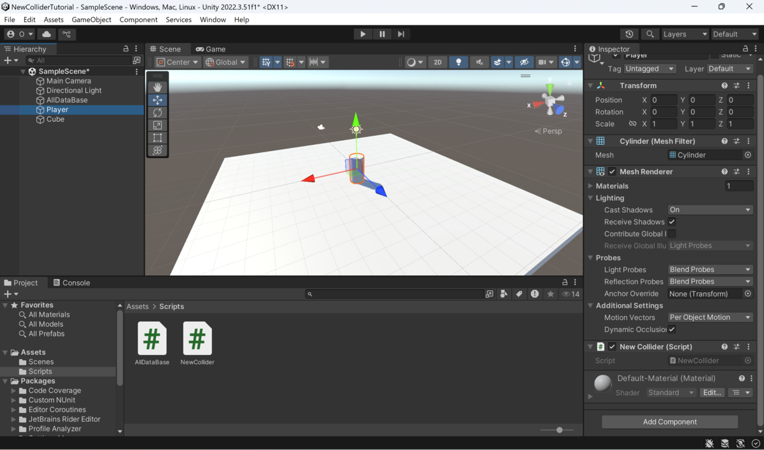The height and width of the screenshot is (450, 764).
Task: Click Project search input field
Action: coord(395,294)
